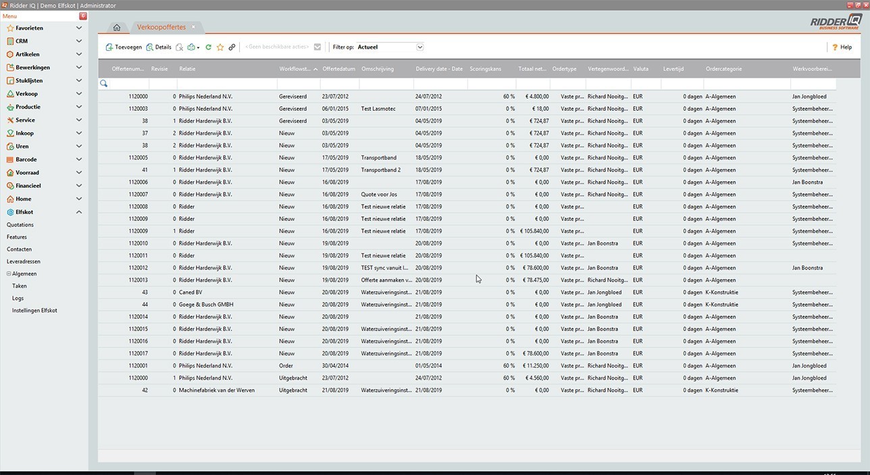Switch to the Verkoopoffertes tab
870x475 pixels.
coord(161,28)
